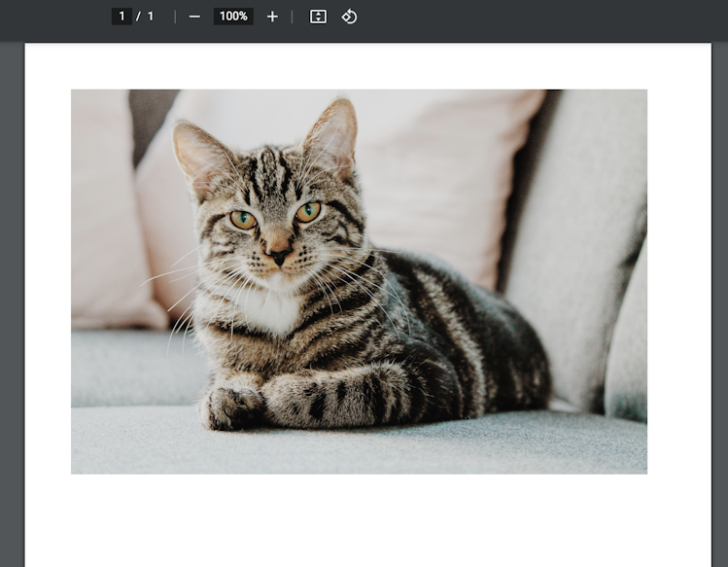Click the dark gray area right of page
Viewport: 728px width, 567px height.
point(719,292)
